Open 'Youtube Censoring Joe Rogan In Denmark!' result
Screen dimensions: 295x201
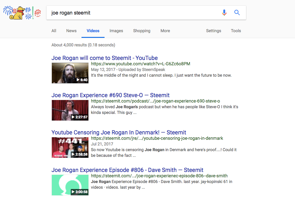point(119,133)
